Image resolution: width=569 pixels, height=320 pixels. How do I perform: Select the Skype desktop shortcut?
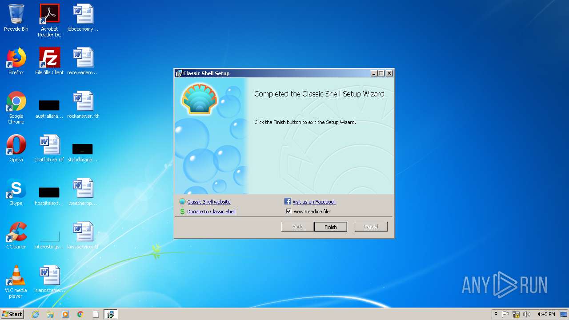(x=16, y=192)
